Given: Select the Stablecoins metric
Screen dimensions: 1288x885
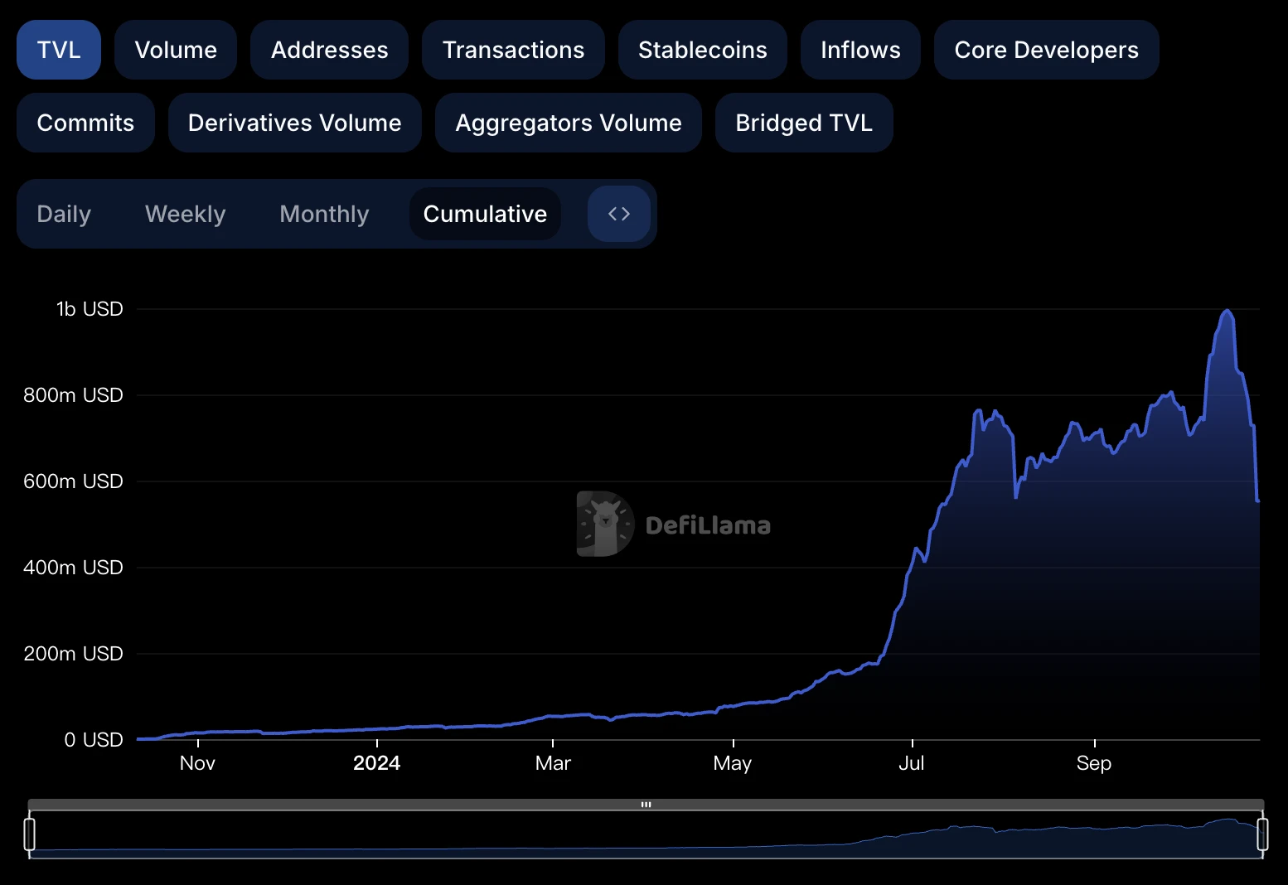Looking at the screenshot, I should (x=702, y=50).
